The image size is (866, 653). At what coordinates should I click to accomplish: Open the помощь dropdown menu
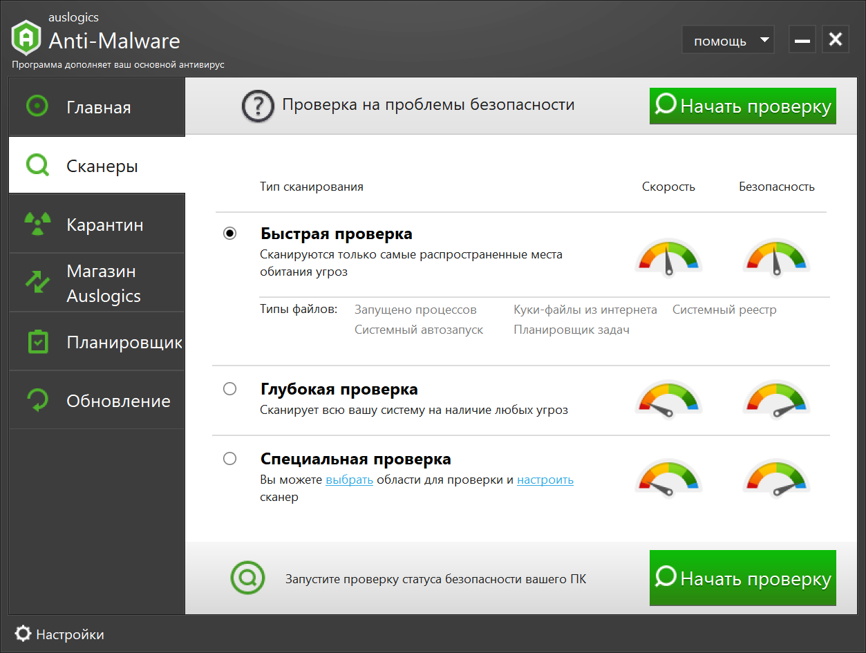click(728, 40)
